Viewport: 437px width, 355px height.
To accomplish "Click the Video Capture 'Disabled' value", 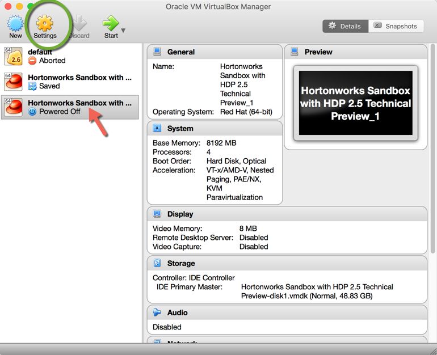I will [x=254, y=247].
